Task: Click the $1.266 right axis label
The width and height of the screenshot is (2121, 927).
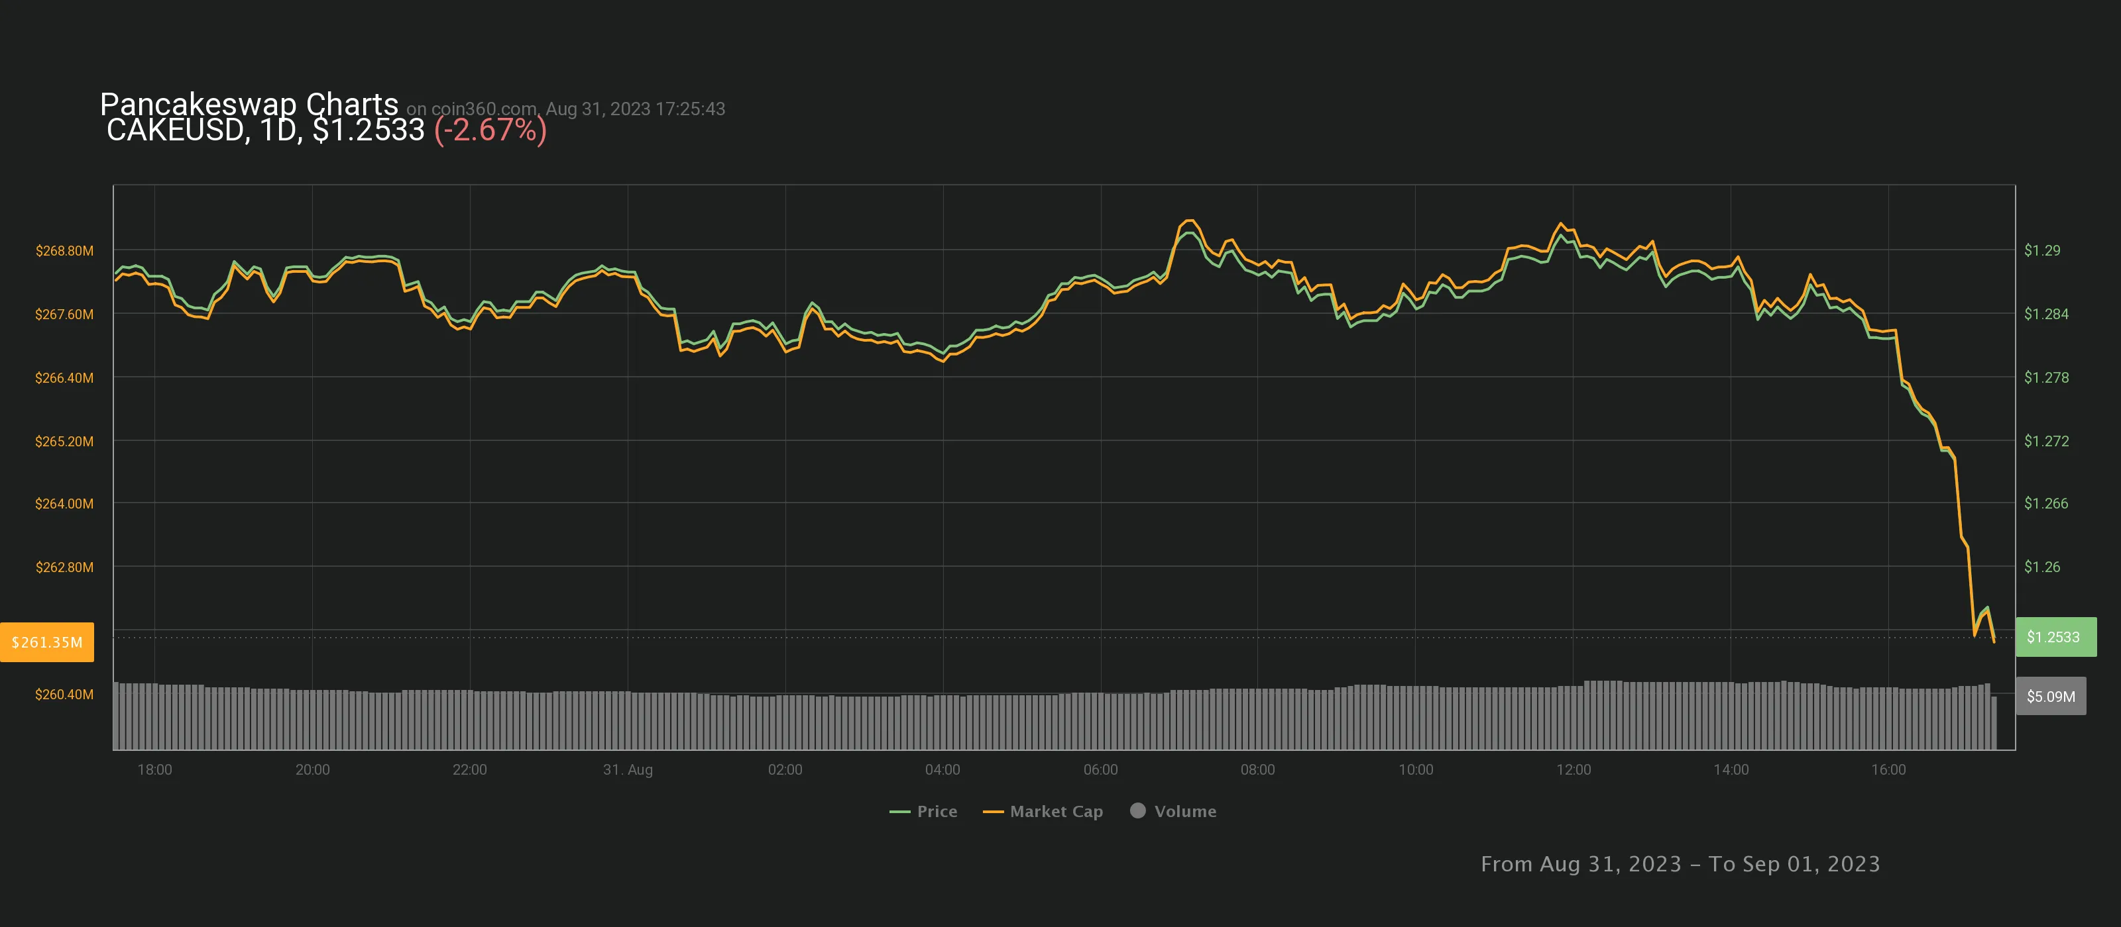Action: [2046, 503]
